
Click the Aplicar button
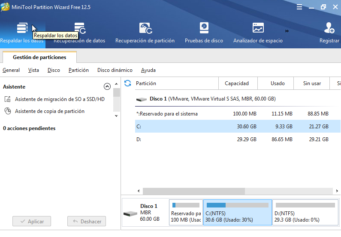32,222
